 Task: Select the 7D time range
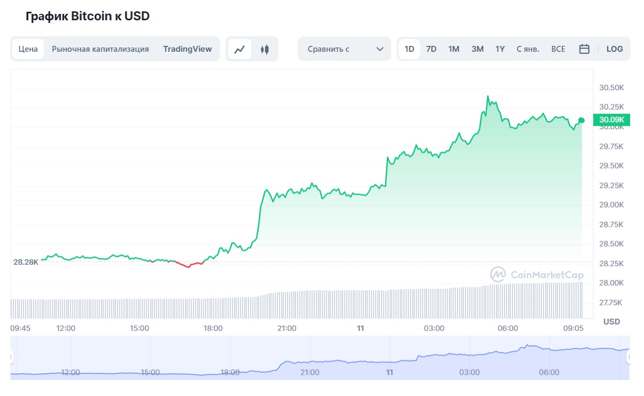pos(431,49)
